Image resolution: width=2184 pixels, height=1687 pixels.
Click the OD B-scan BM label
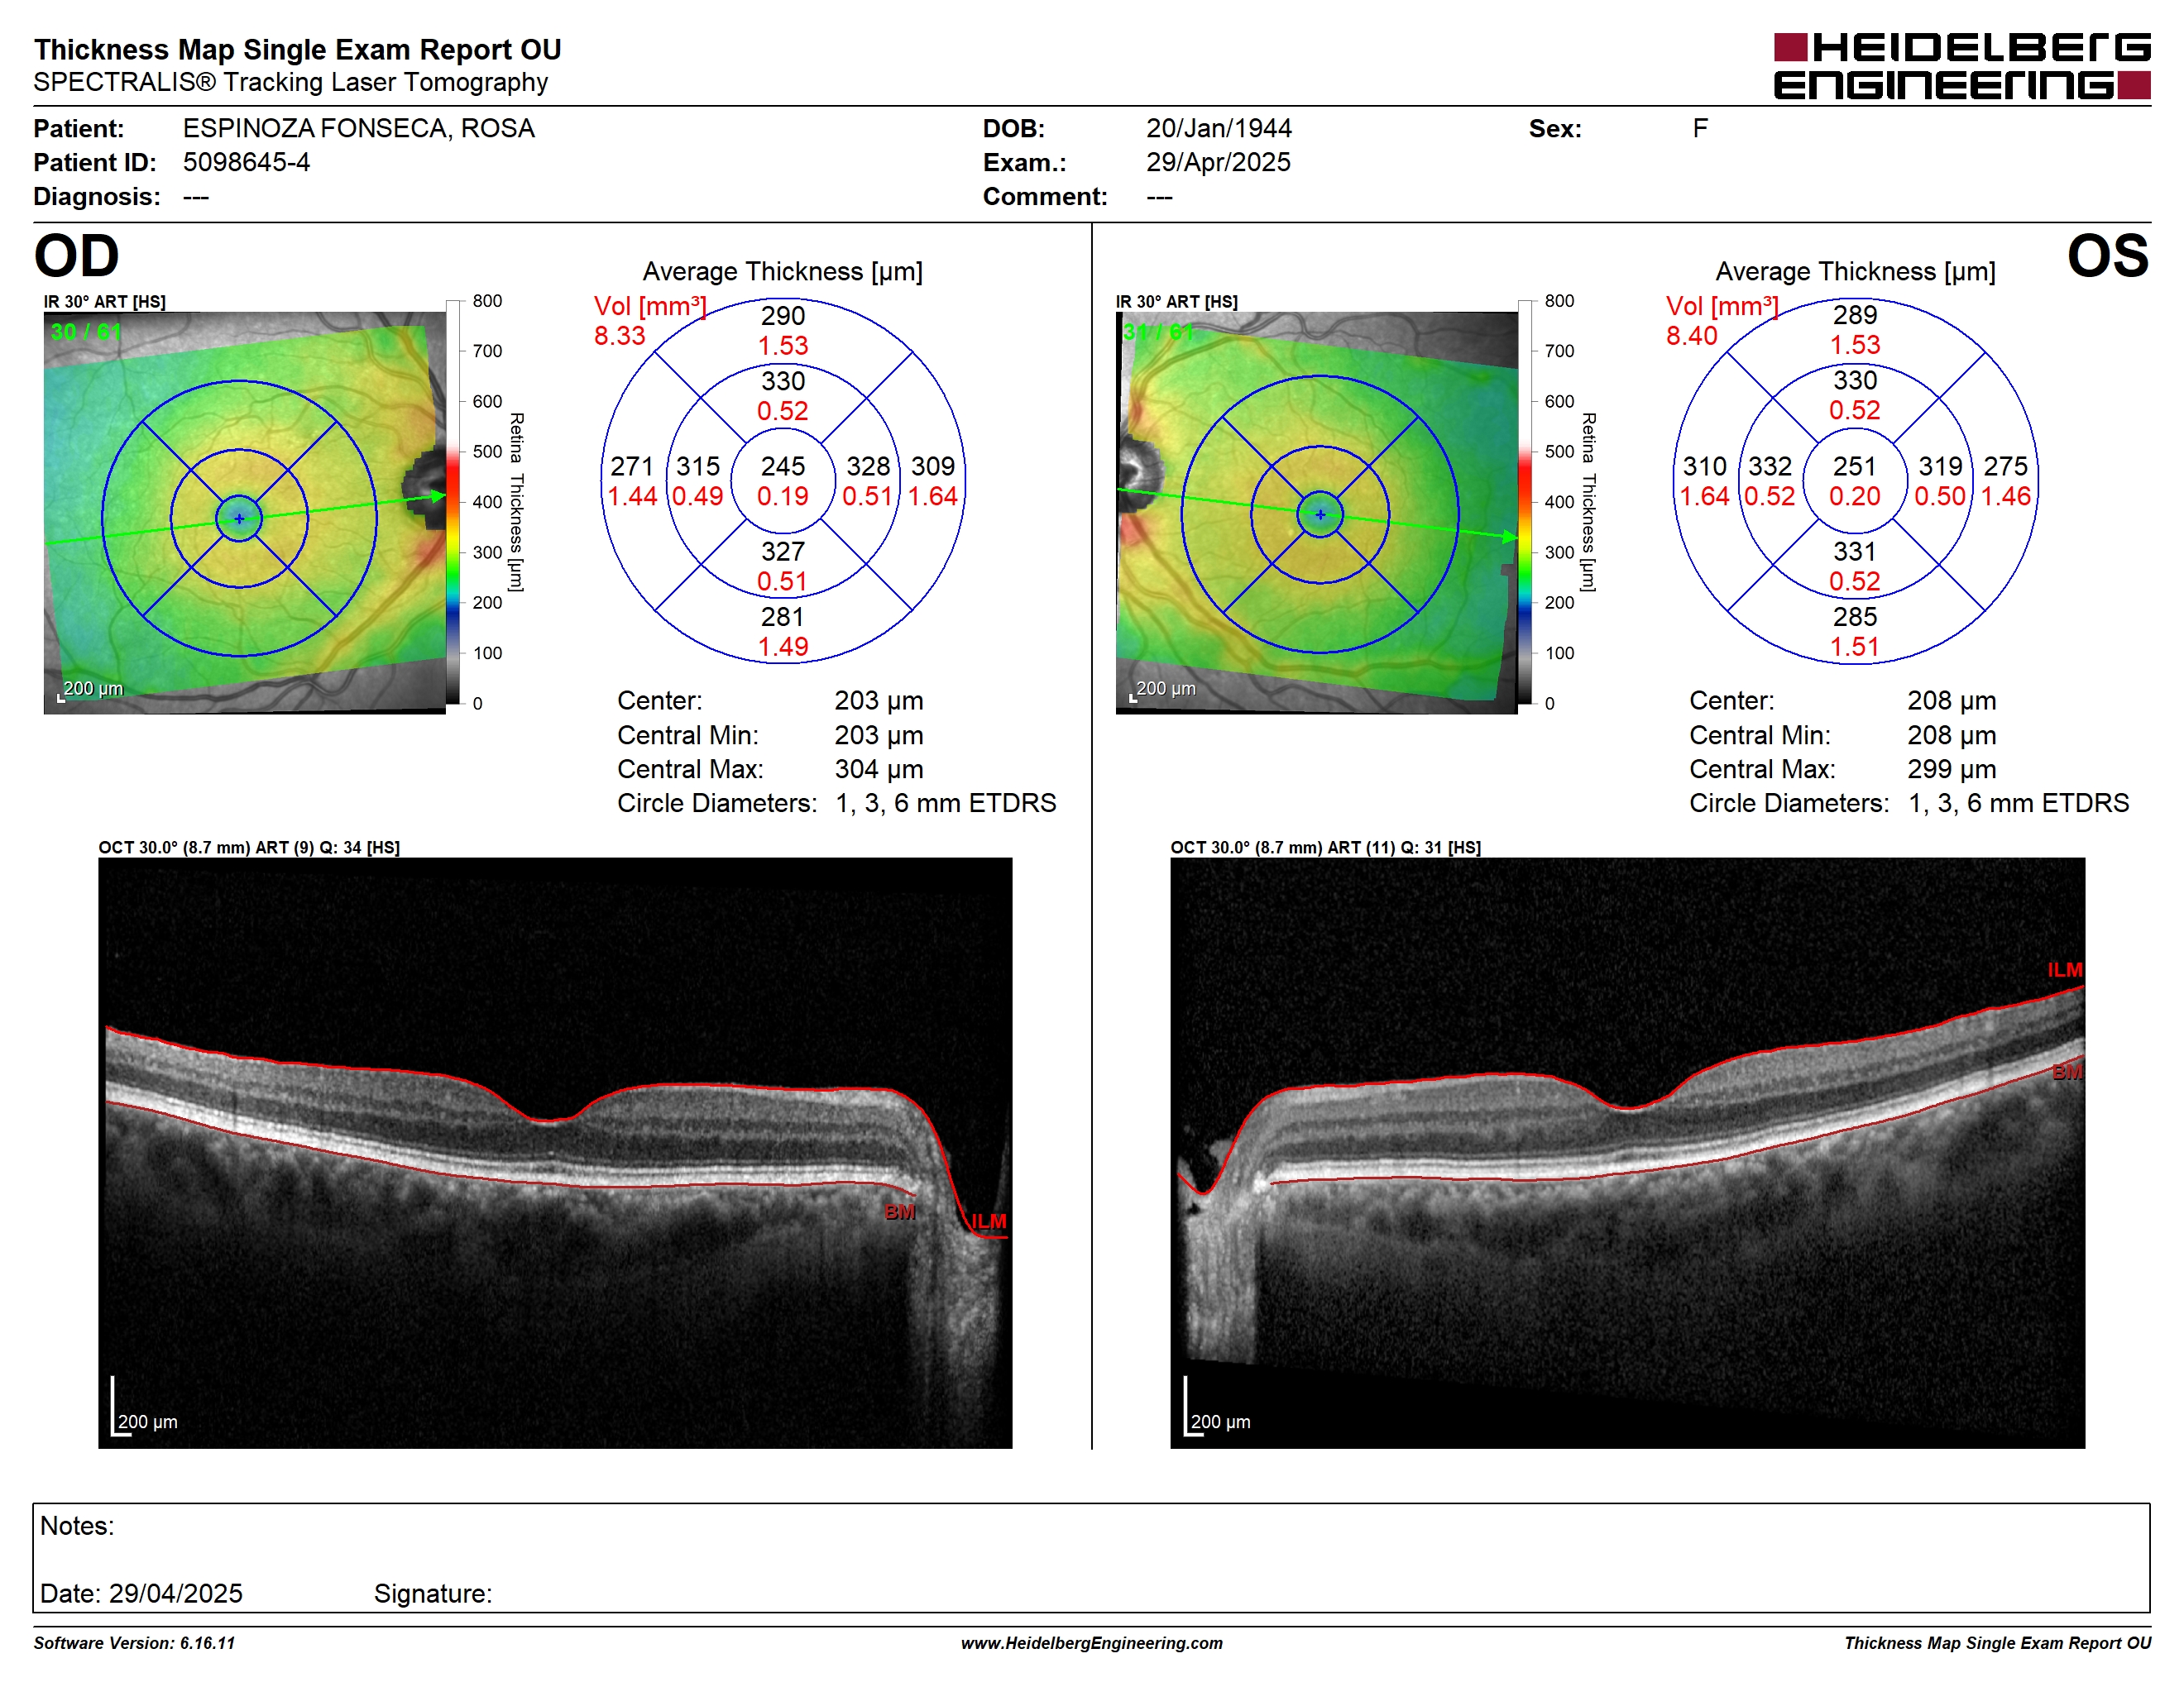[899, 1212]
